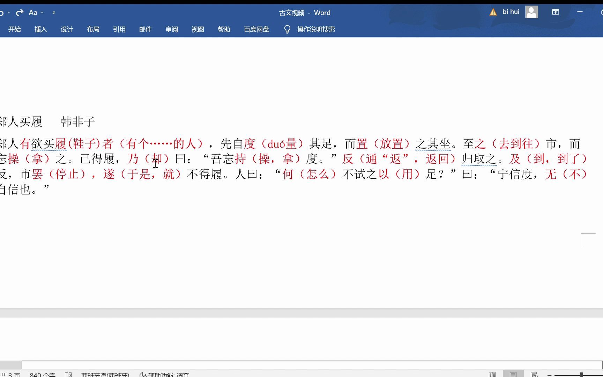The width and height of the screenshot is (603, 377).
Task: Click the author name 韩非子
Action: pyautogui.click(x=78, y=121)
